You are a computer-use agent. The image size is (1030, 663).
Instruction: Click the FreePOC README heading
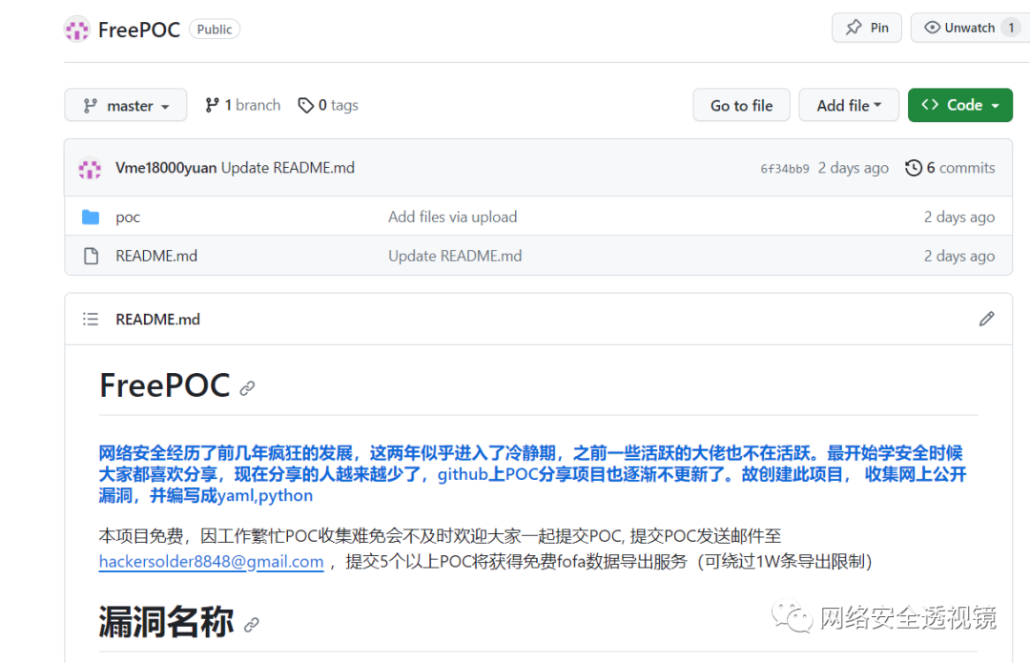[164, 385]
